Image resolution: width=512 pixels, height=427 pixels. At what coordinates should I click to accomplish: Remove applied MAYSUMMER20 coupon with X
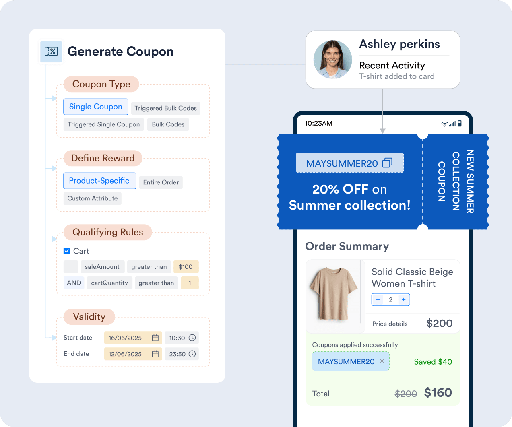coord(382,361)
